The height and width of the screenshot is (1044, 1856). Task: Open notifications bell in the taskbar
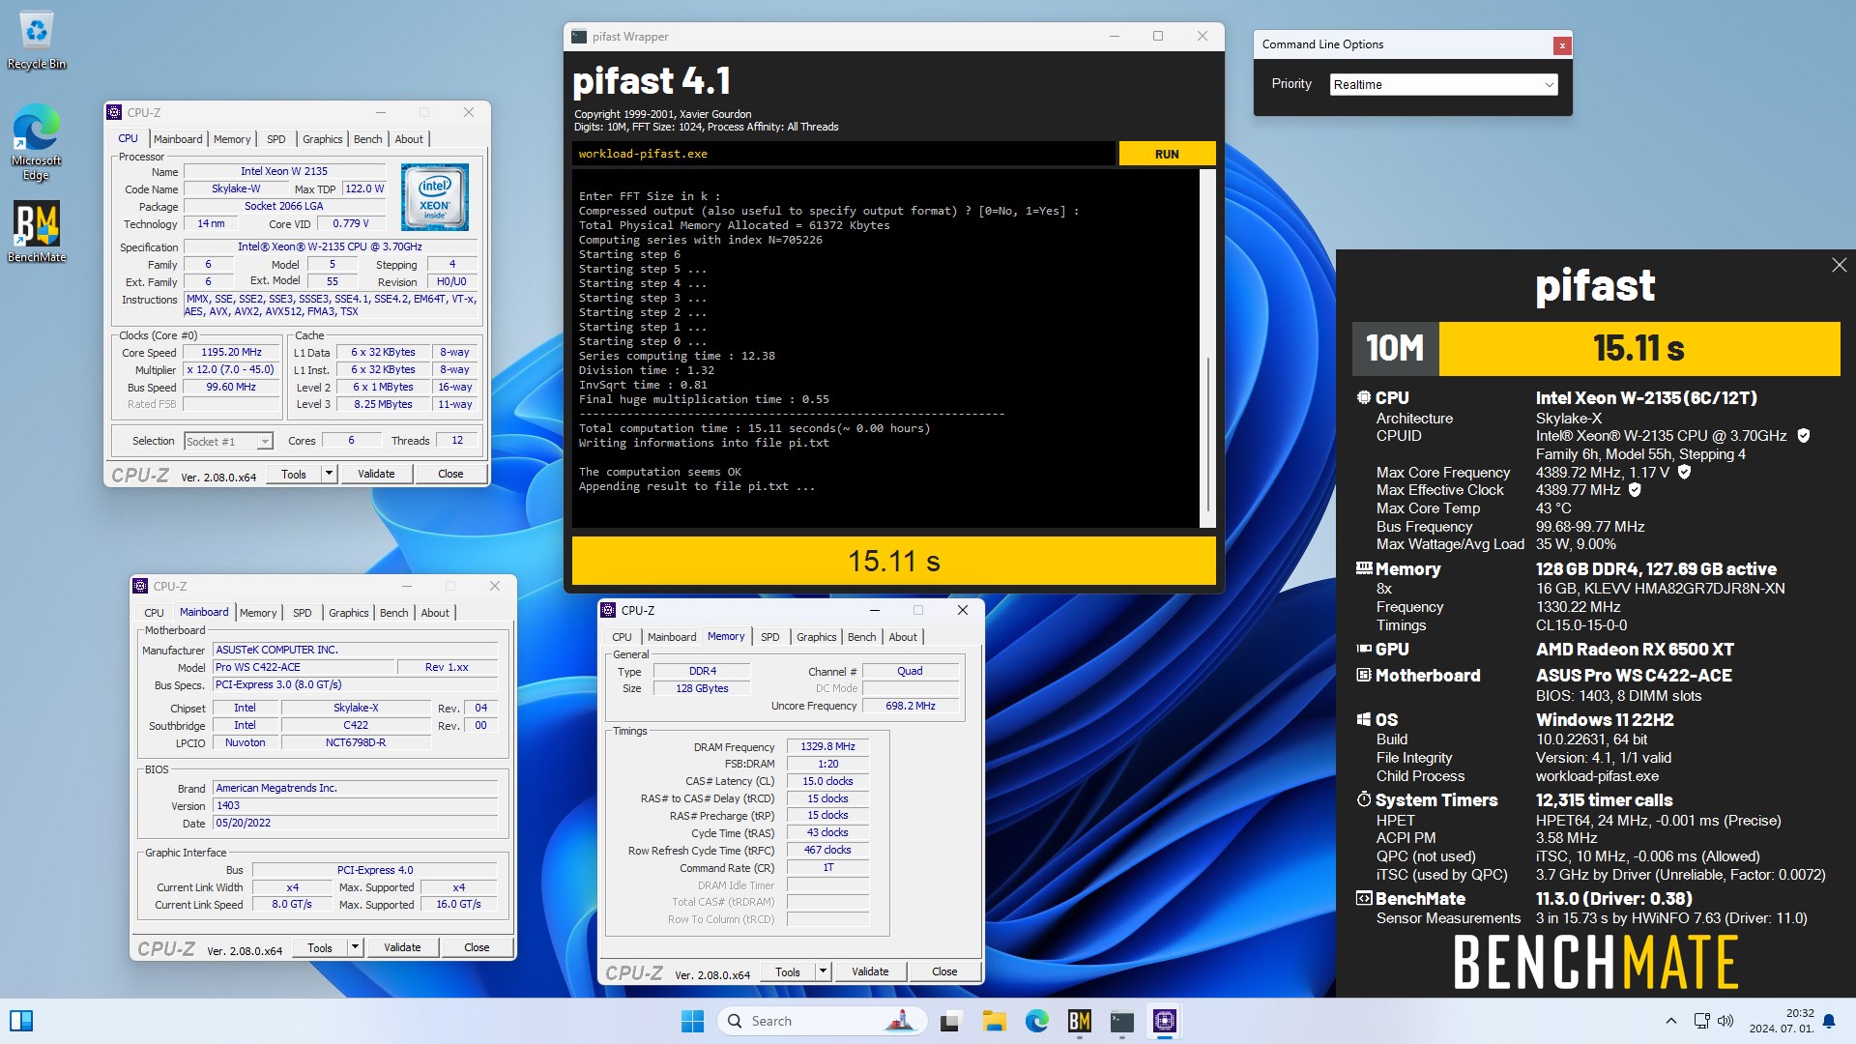[1829, 1021]
